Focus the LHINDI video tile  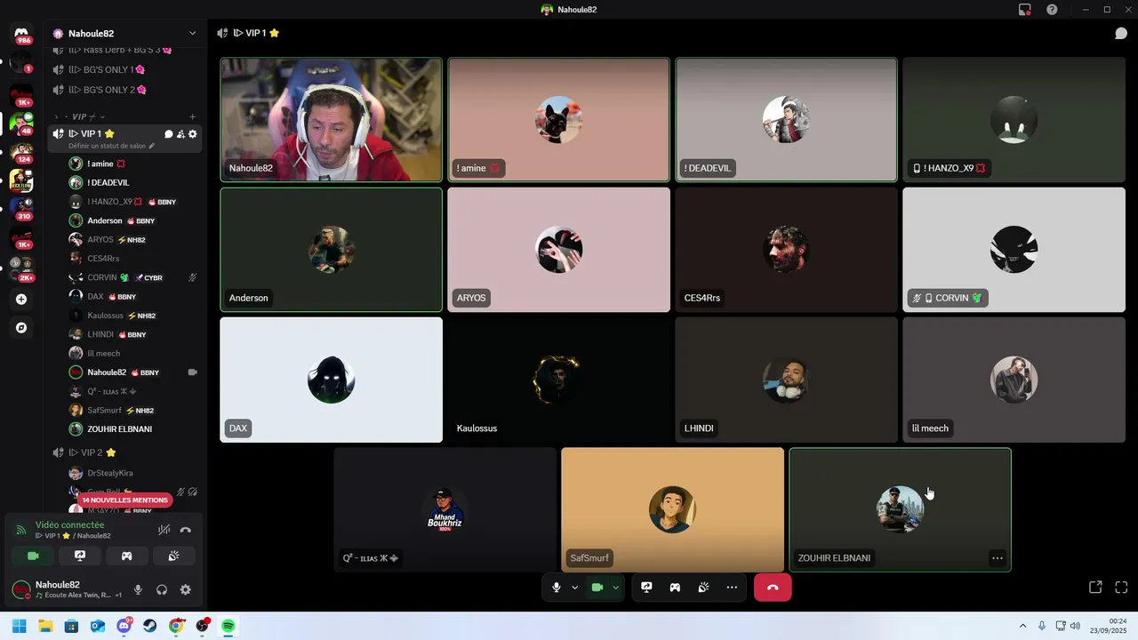click(786, 380)
